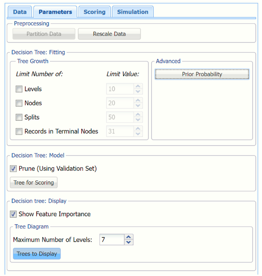Click the down arrow on Splits limit value
262x276 pixels.
[x=138, y=120]
